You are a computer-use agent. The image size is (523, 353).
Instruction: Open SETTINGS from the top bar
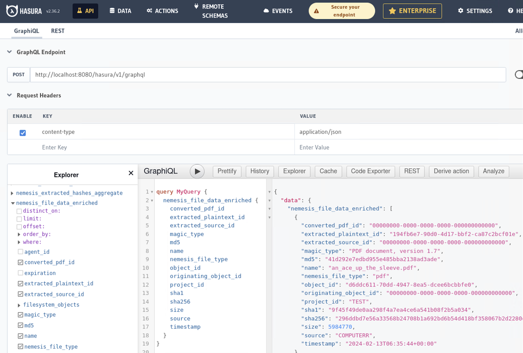(475, 11)
